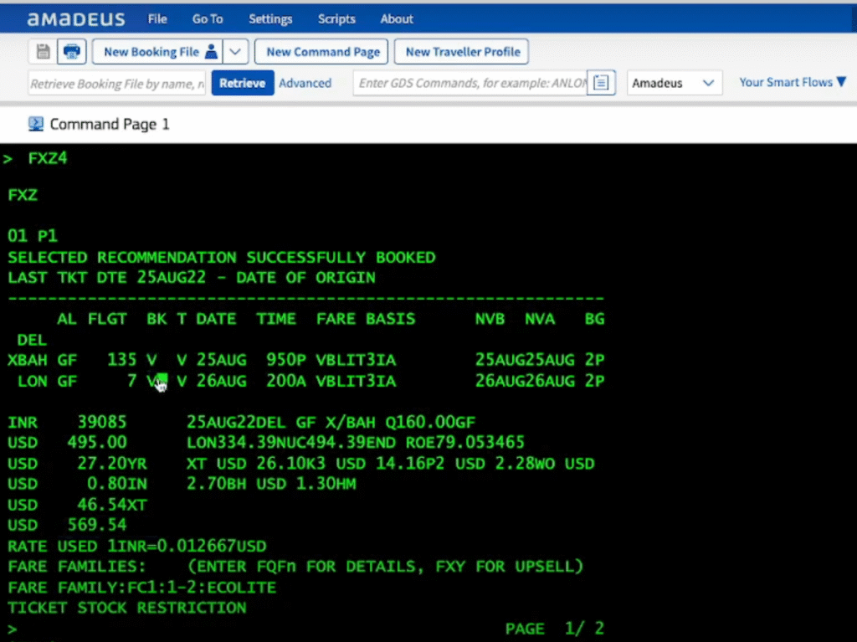The height and width of the screenshot is (642, 857).
Task: Open the About menu
Action: coord(397,18)
